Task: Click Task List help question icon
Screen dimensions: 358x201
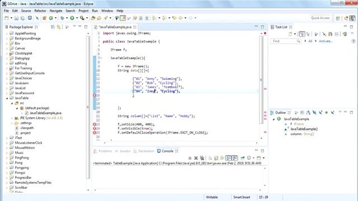Action: [354, 41]
